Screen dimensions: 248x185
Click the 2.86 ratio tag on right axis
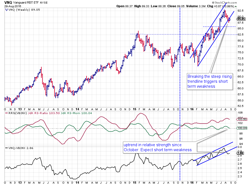click(240, 153)
